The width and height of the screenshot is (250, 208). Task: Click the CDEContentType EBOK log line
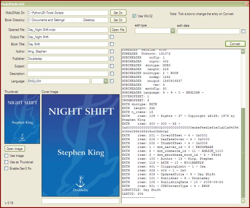click(x=166, y=186)
